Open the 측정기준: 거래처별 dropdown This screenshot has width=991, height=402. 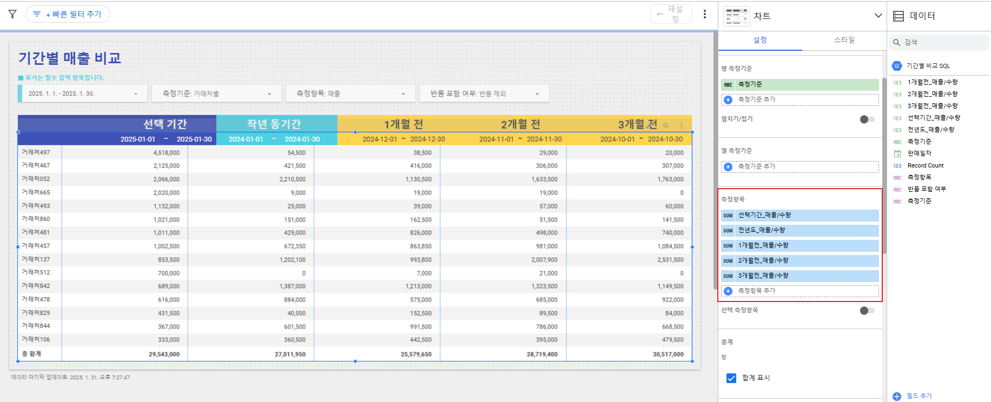216,93
